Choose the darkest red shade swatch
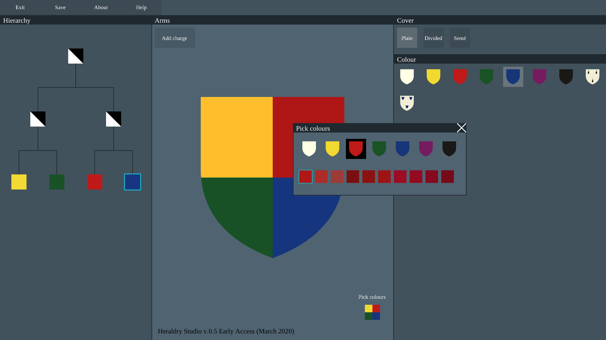Image resolution: width=606 pixels, height=340 pixels. 353,177
